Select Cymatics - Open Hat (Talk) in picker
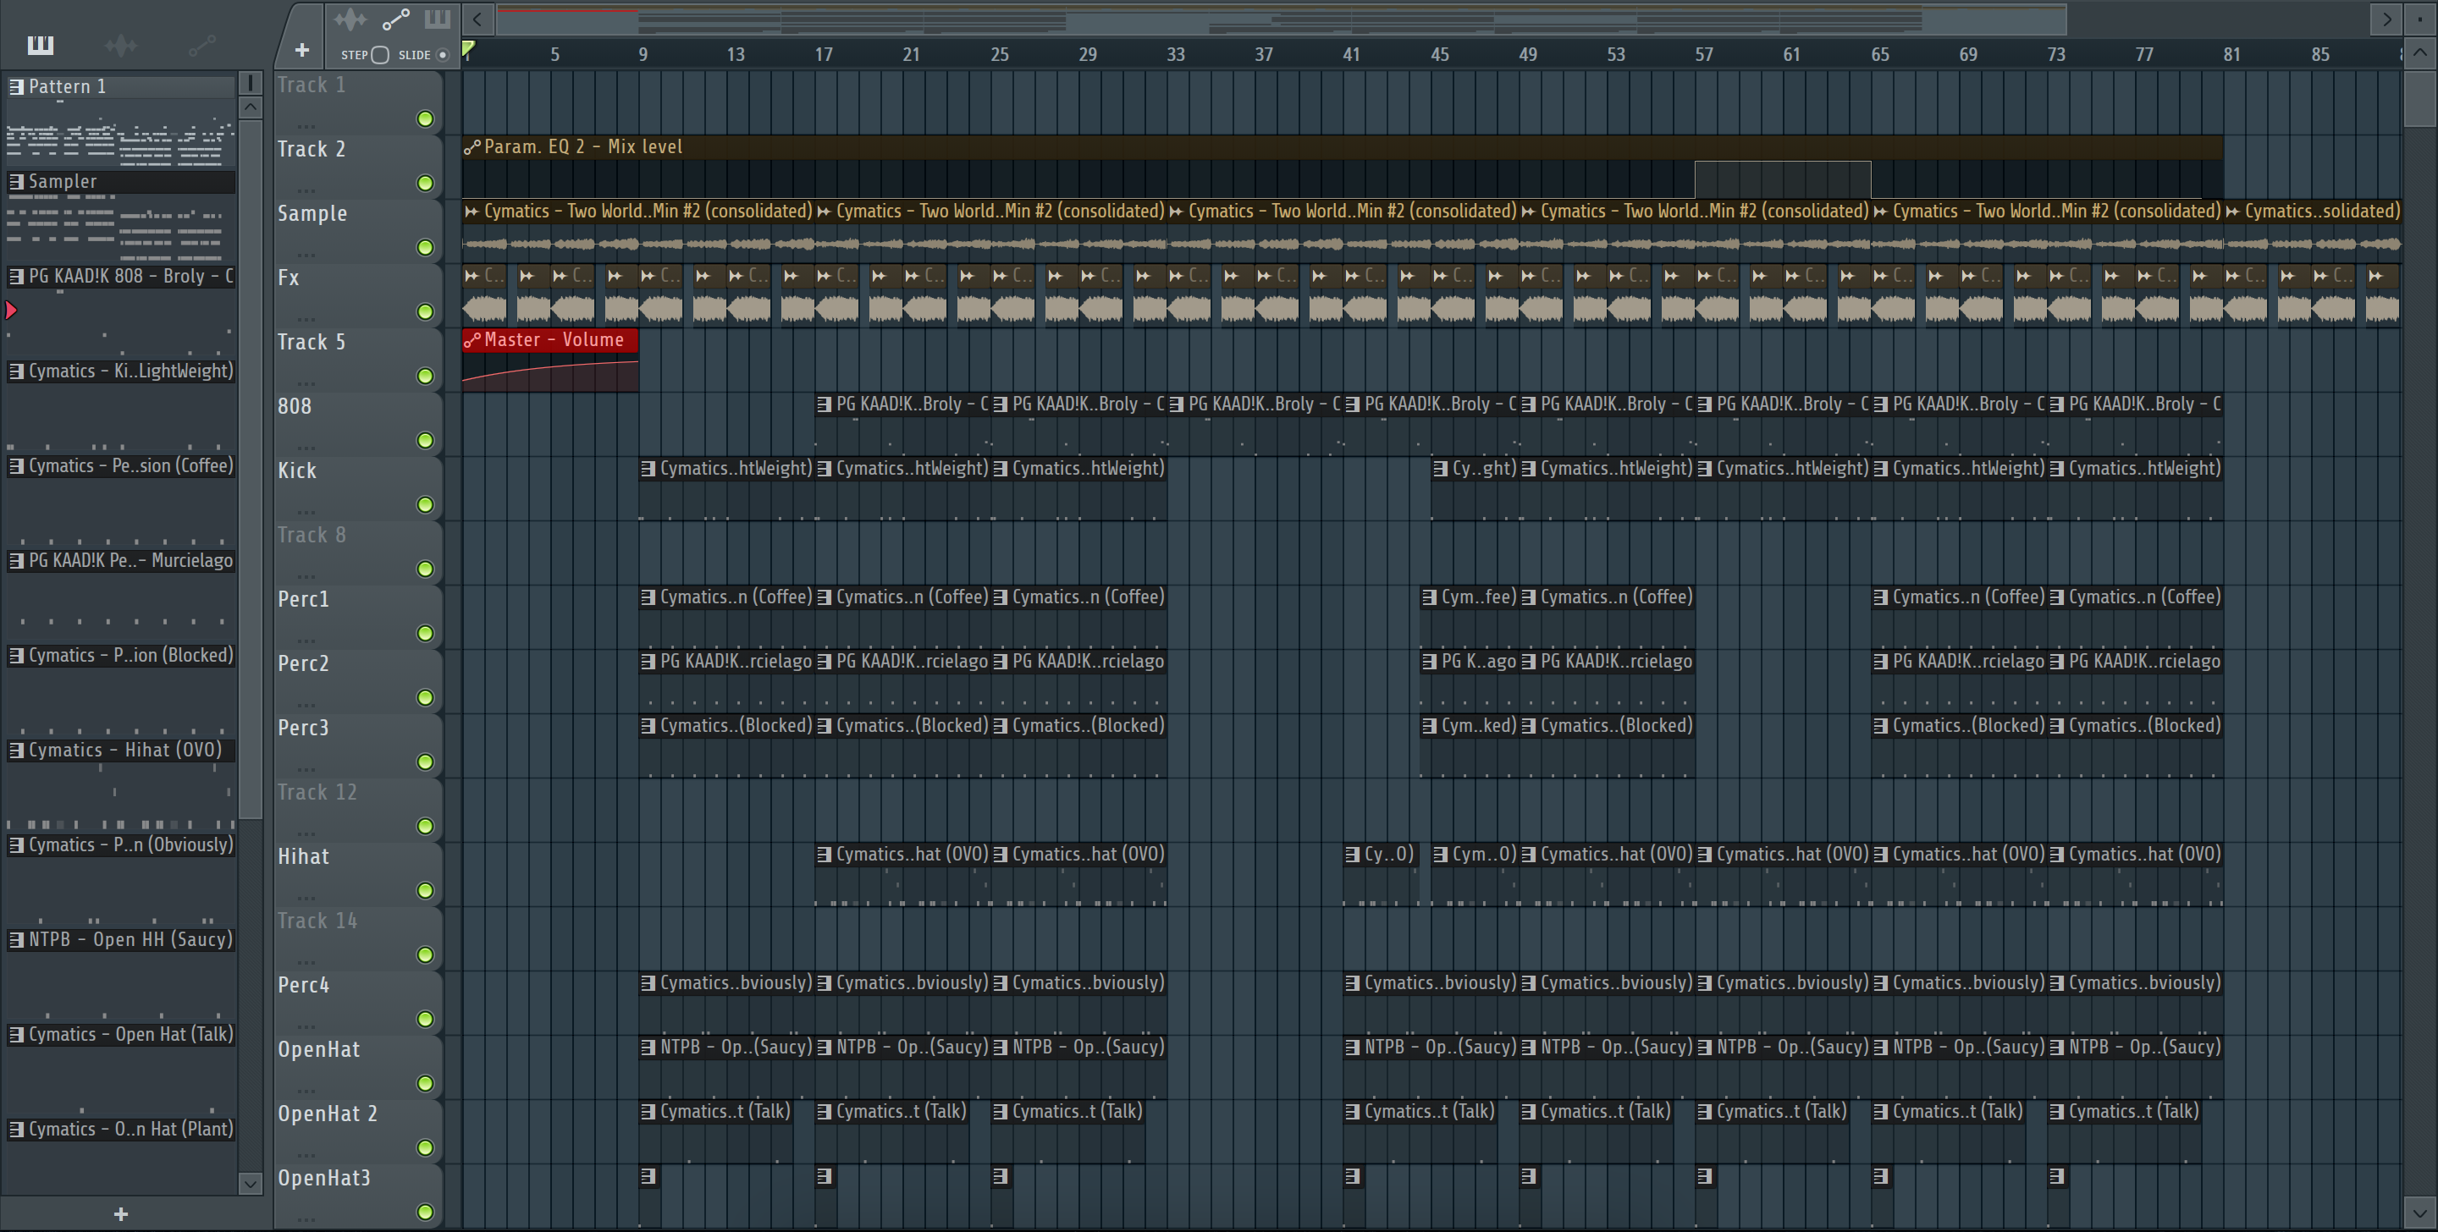The height and width of the screenshot is (1232, 2438). coord(121,1034)
